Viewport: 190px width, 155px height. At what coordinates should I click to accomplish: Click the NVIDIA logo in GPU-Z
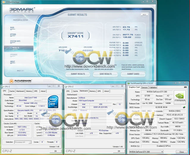pos(180,98)
